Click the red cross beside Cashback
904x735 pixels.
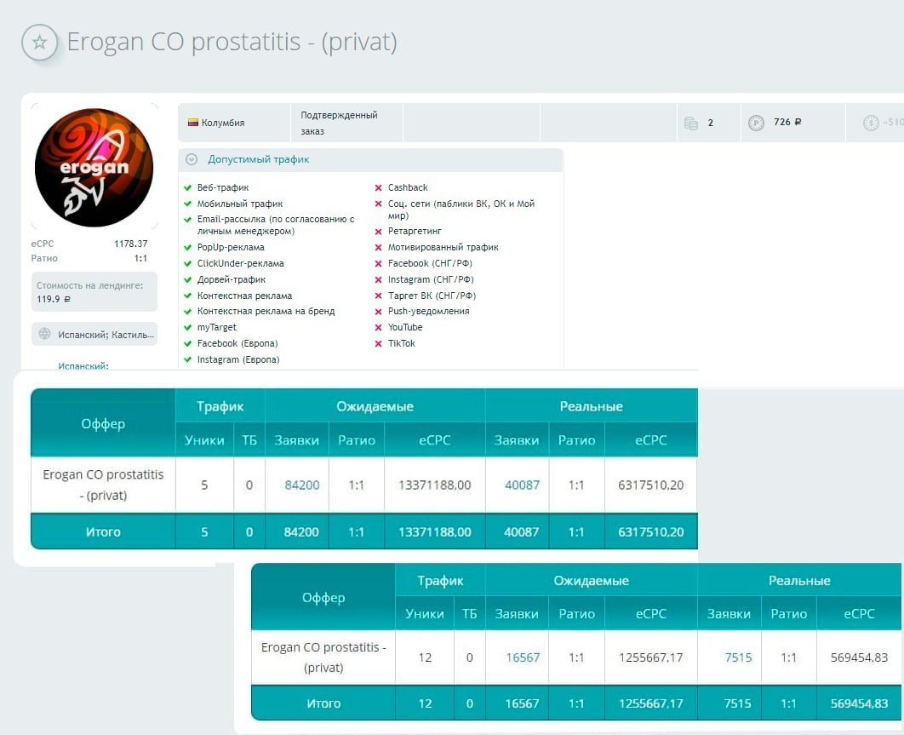coord(378,187)
